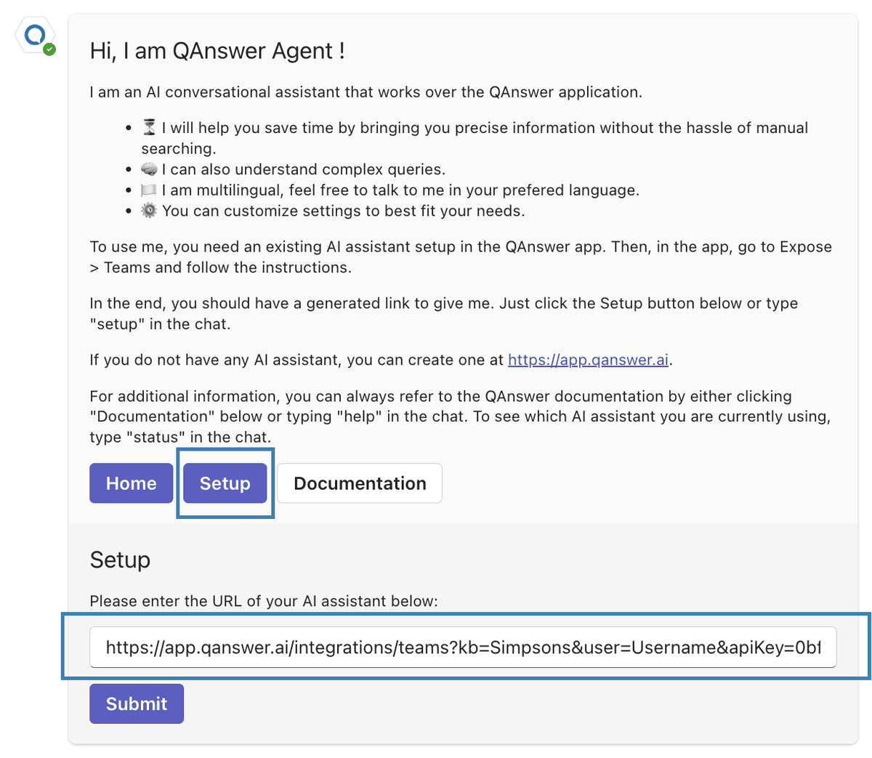The height and width of the screenshot is (758, 872).
Task: Click the green online status badge
Action: point(49,49)
